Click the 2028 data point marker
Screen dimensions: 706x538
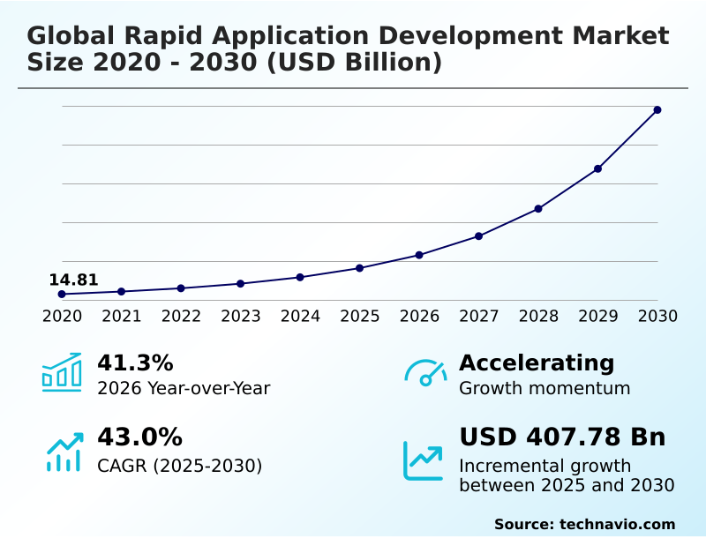(x=538, y=209)
